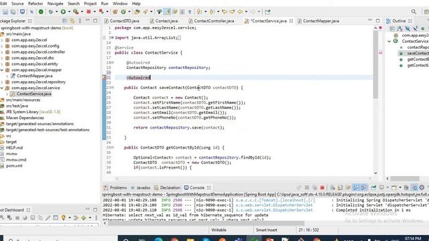
Task: Click the New Java Class icon
Action: point(123,12)
